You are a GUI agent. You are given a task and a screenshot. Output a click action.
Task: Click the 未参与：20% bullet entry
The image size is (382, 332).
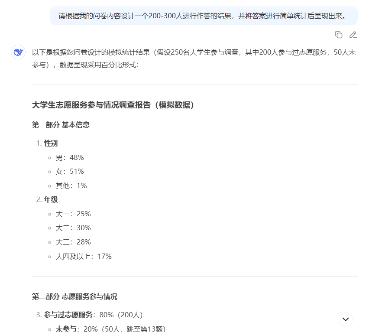111,329
